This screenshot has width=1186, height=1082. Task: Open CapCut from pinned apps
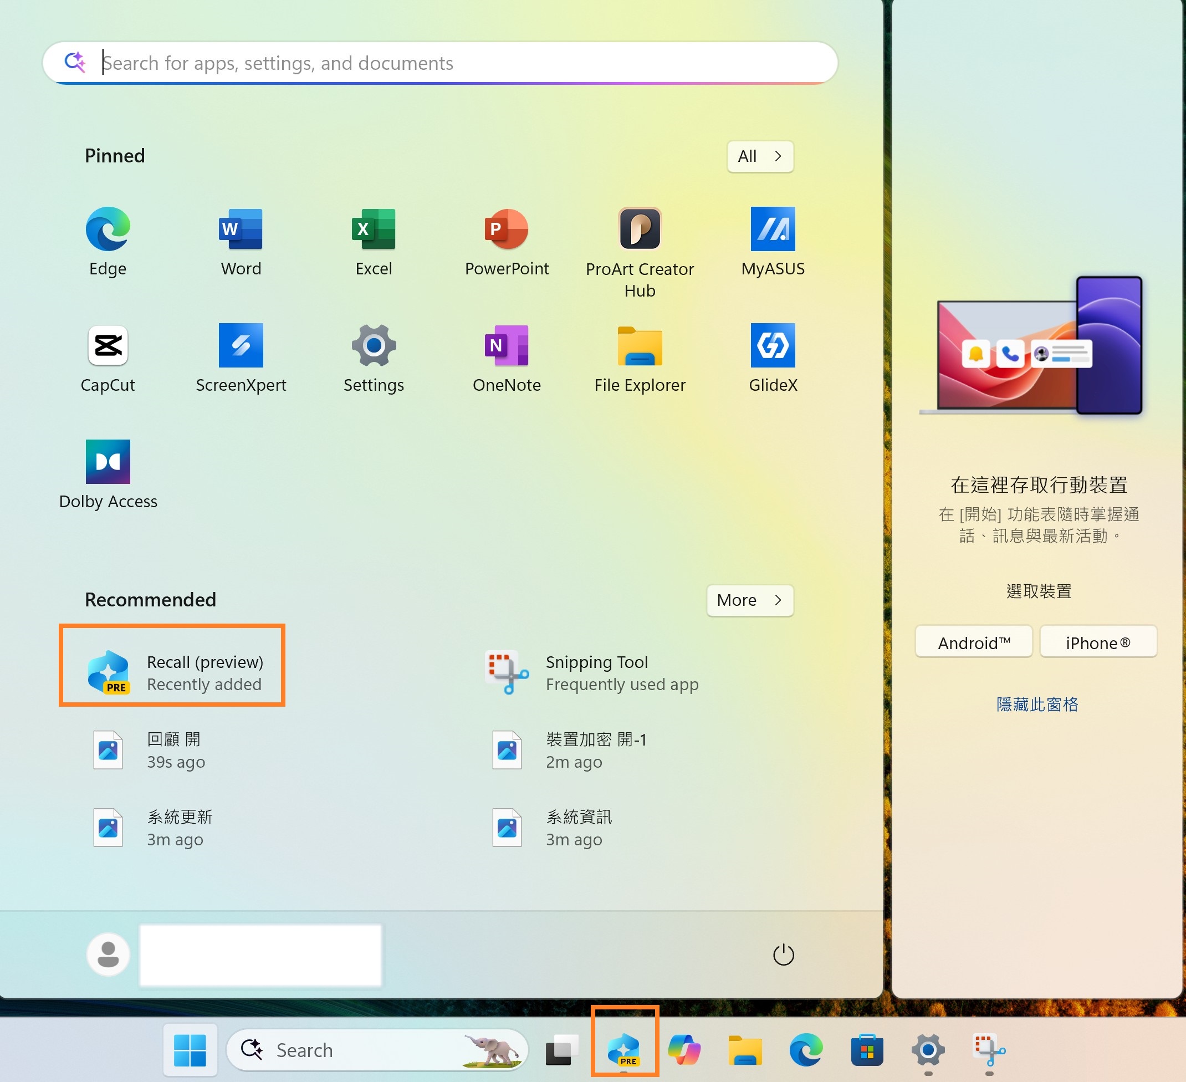(108, 358)
